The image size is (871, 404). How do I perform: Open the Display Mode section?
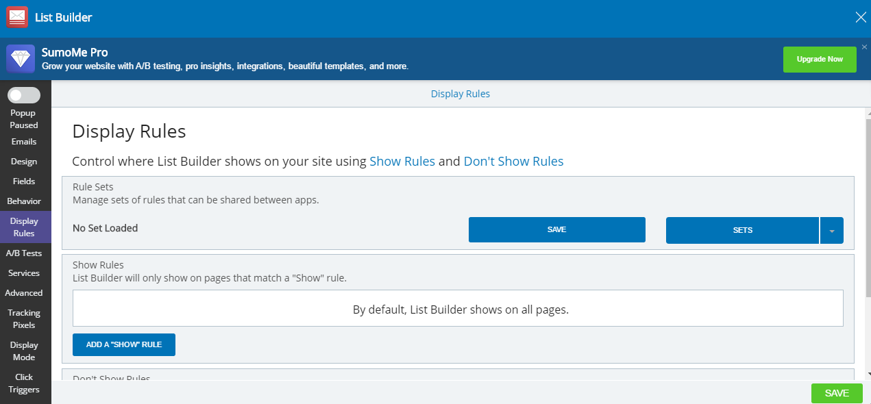[x=24, y=351]
